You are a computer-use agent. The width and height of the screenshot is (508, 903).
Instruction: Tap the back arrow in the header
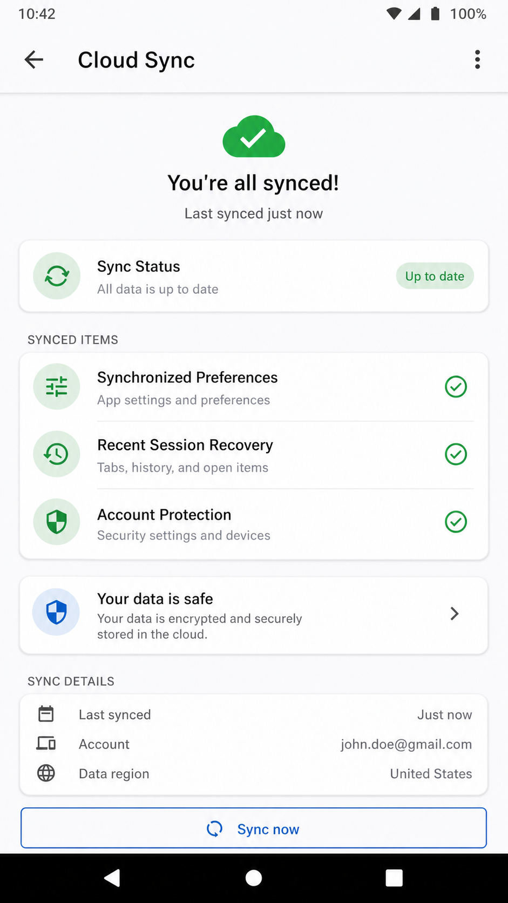(33, 59)
